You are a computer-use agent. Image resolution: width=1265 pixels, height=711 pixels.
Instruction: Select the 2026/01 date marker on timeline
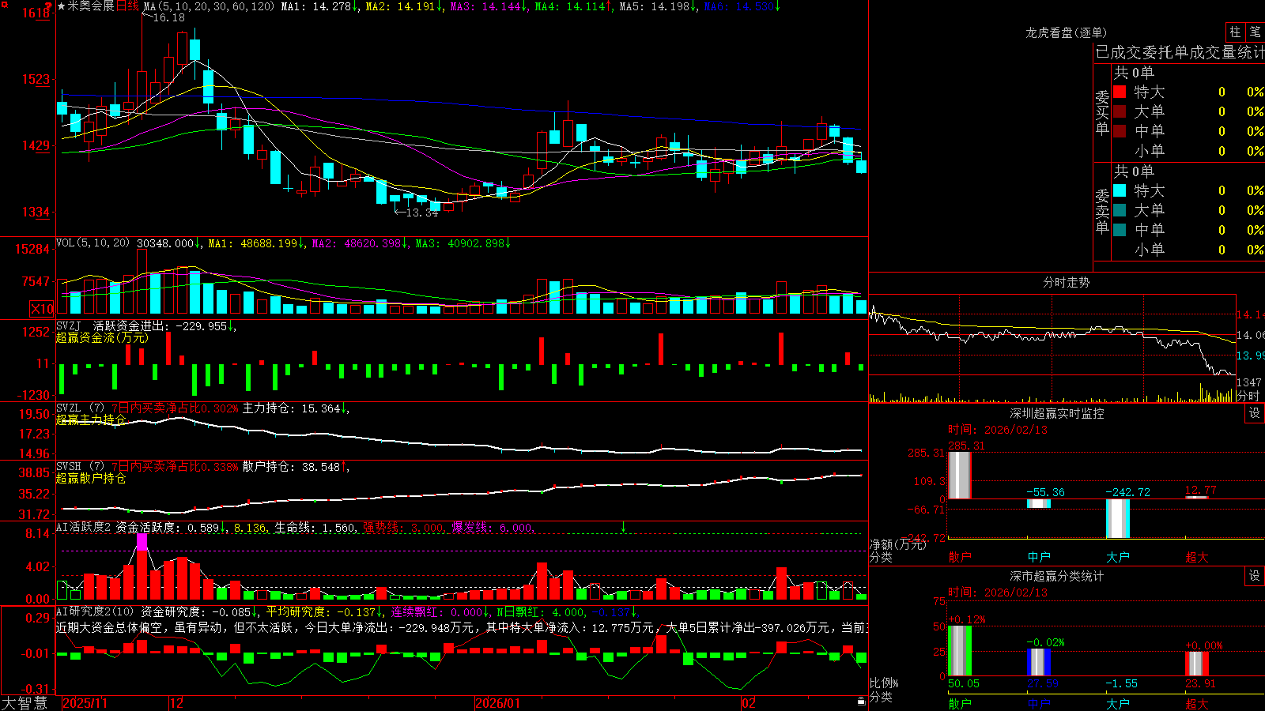click(497, 703)
